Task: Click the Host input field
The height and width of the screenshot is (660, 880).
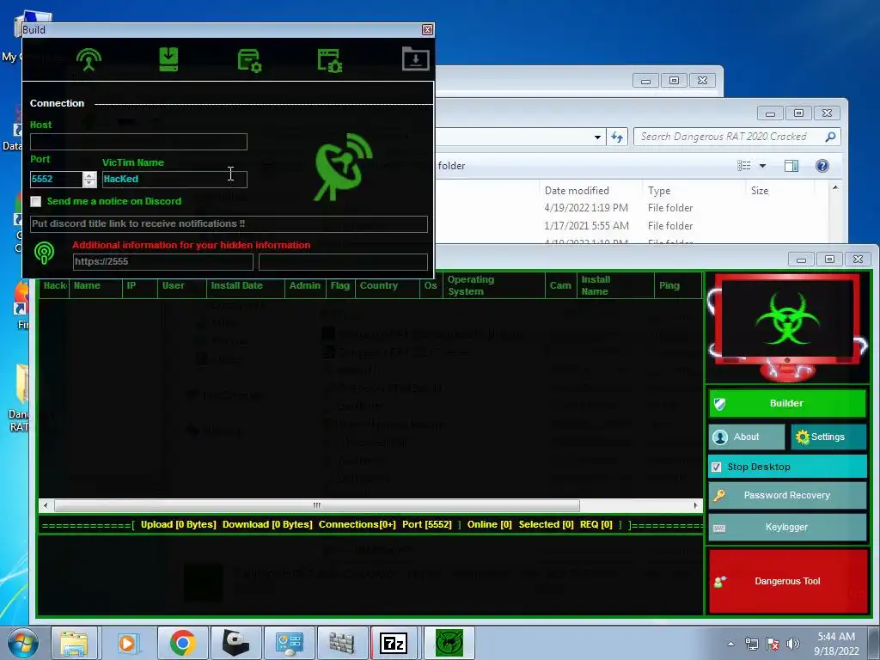Action: pyautogui.click(x=138, y=142)
